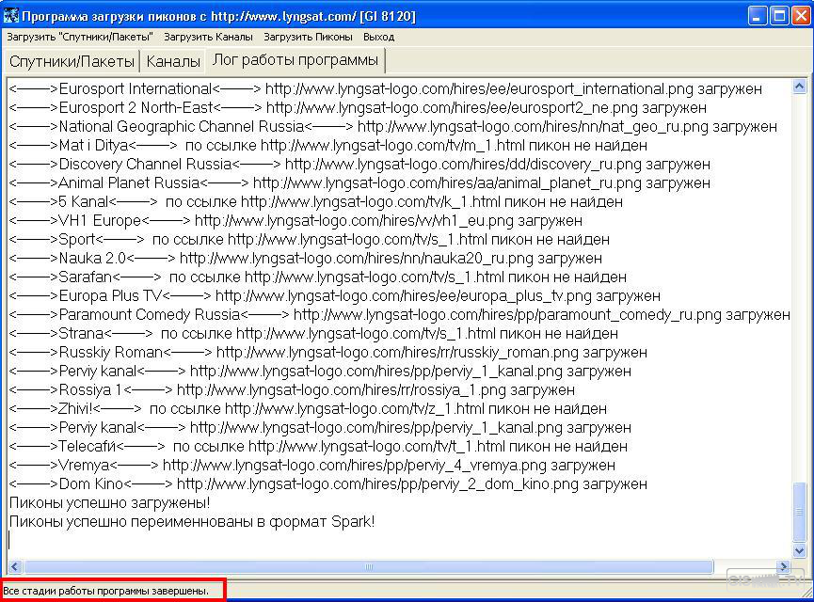The height and width of the screenshot is (602, 814).
Task: Close the picon loader window
Action: tap(801, 16)
